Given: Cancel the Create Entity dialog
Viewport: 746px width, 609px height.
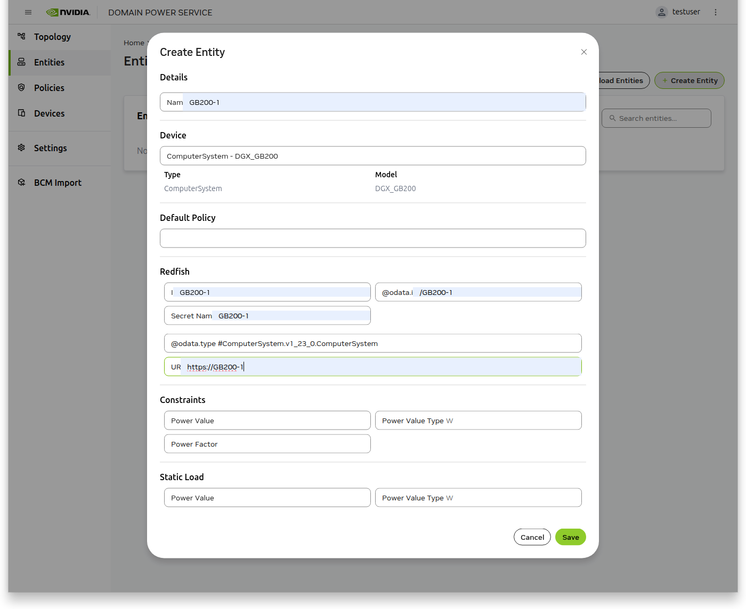Looking at the screenshot, I should 532,537.
